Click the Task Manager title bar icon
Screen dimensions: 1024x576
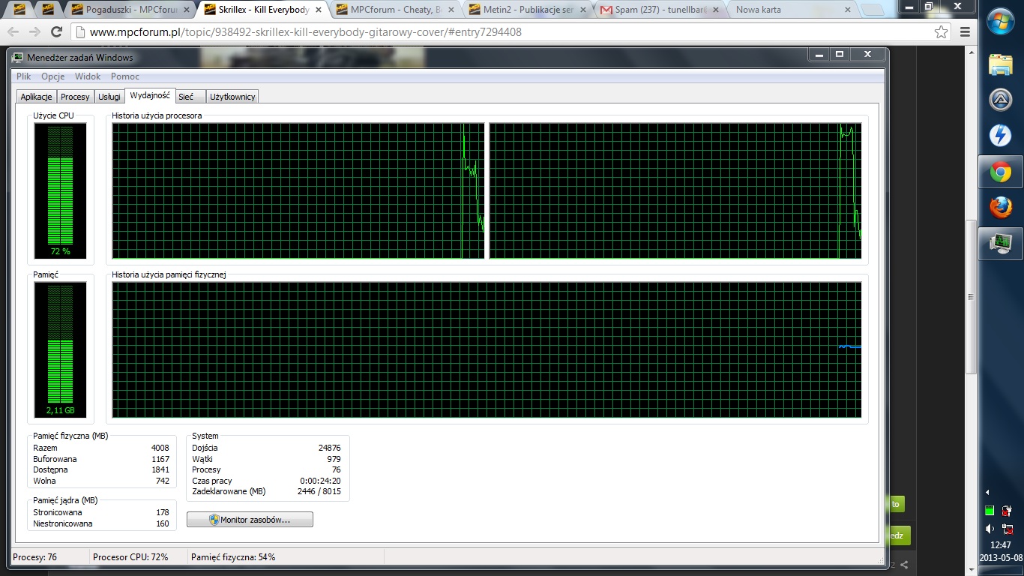(17, 58)
